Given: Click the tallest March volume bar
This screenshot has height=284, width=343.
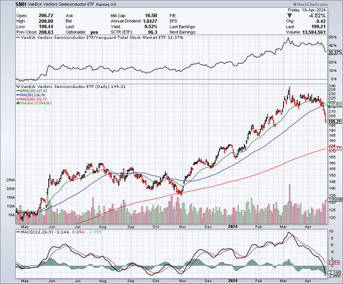Looking at the screenshot, I should tap(289, 204).
